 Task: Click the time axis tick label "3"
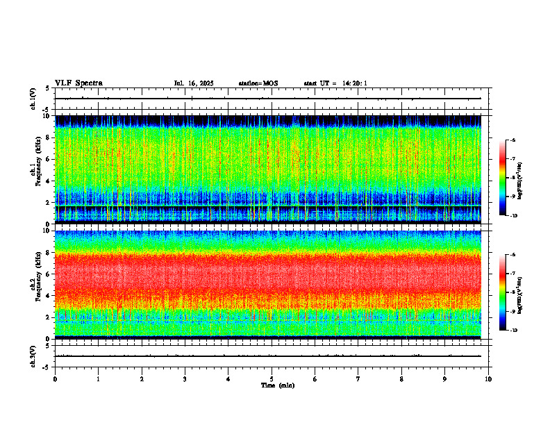pyautogui.click(x=185, y=379)
